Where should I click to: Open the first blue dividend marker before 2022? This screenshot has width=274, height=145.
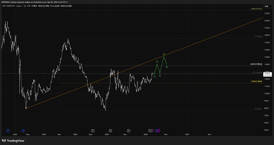pyautogui.click(x=8, y=131)
